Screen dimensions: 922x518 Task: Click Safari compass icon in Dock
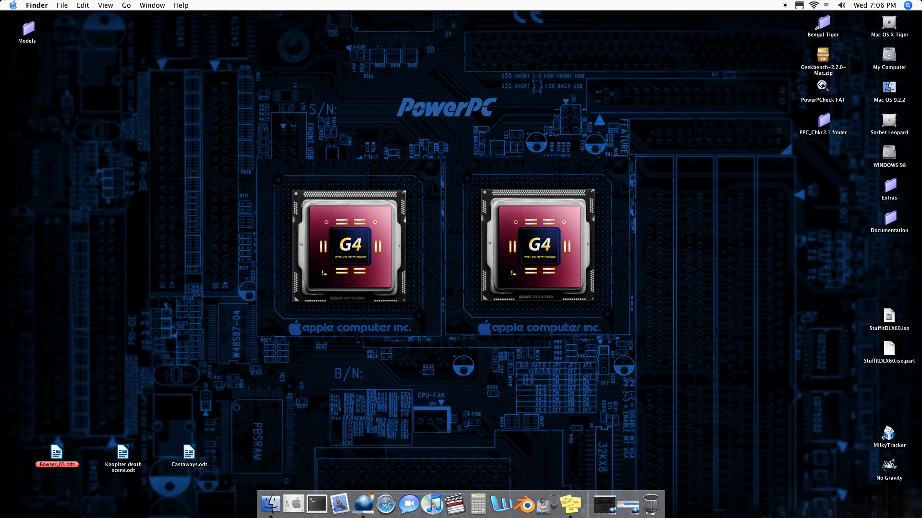386,504
